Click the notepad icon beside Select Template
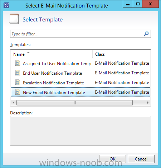The width and height of the screenshot is (161, 168). [14, 19]
